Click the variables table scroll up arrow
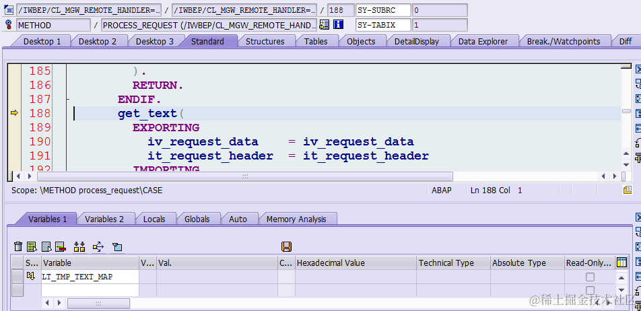 click(621, 278)
